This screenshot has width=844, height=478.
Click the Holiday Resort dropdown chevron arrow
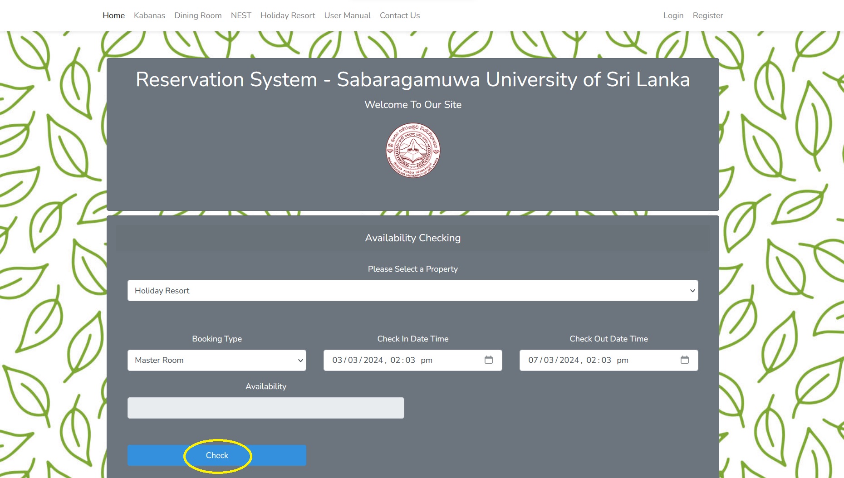click(x=692, y=291)
